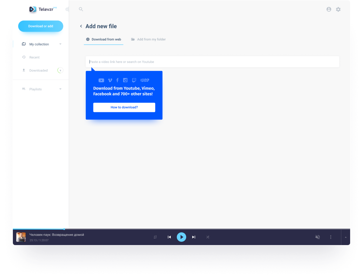Open your account profile icon
The width and height of the screenshot is (363, 279).
(329, 9)
